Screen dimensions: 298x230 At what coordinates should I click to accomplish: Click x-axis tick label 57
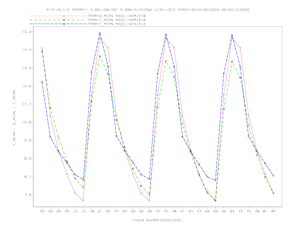click(199, 211)
